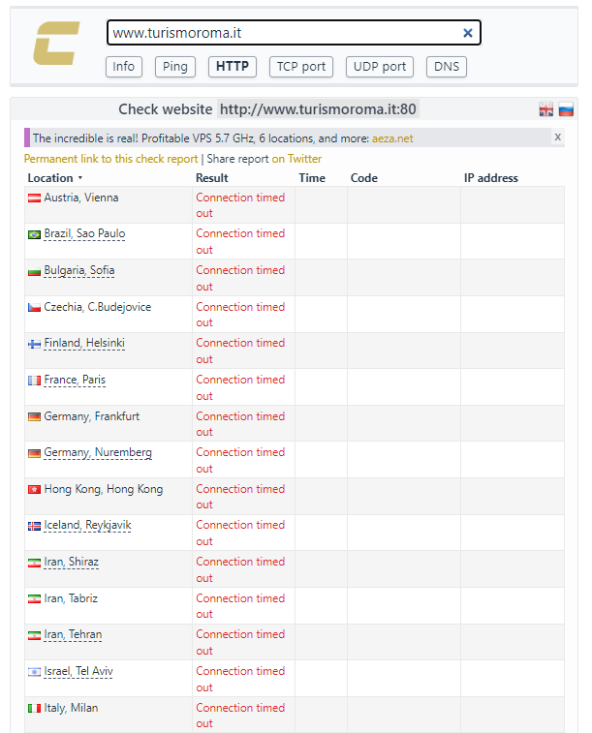Viewport: 592px width, 733px height.
Task: Switch language with the English flag icon
Action: point(546,110)
